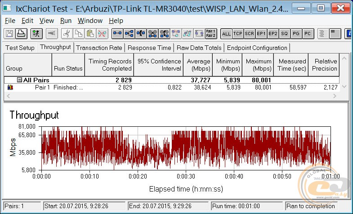Click the Group column header
The image size is (353, 214).
click(x=28, y=65)
